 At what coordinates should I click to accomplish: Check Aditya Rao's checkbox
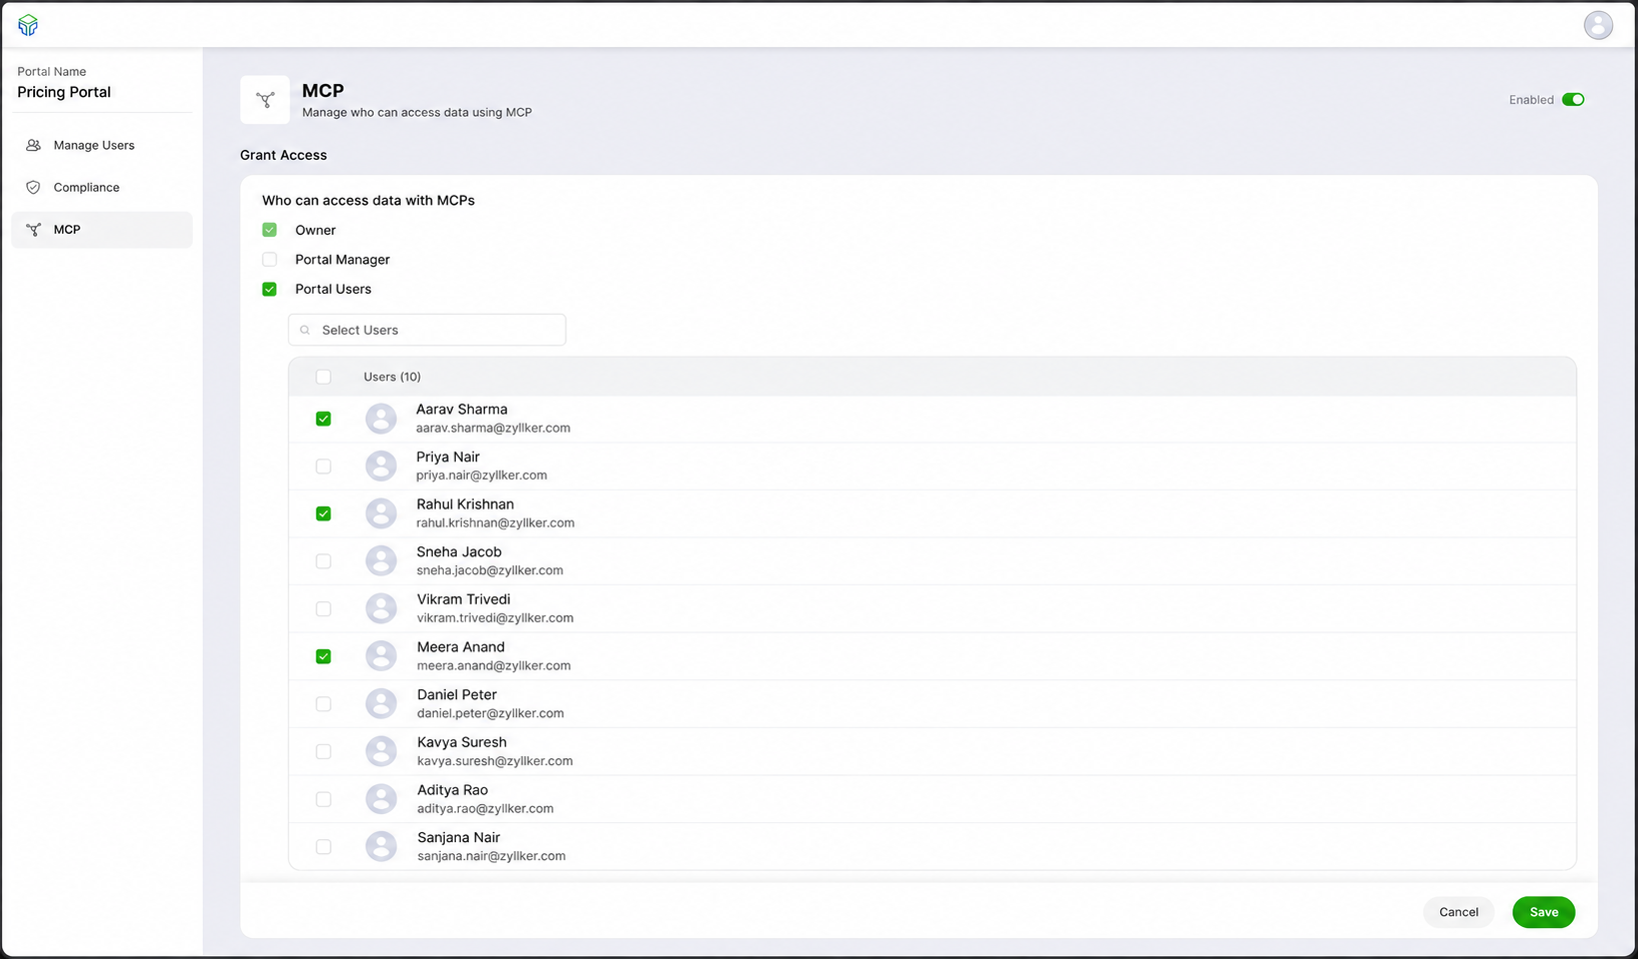(x=323, y=799)
